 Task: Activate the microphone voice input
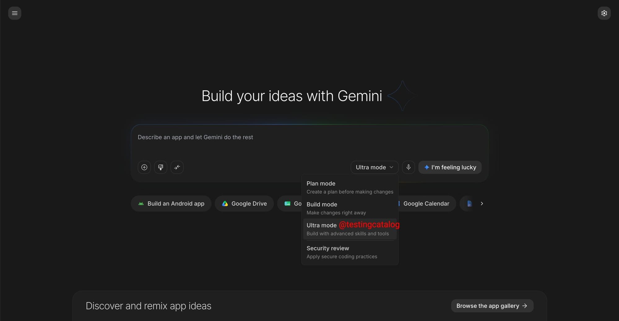pos(409,167)
